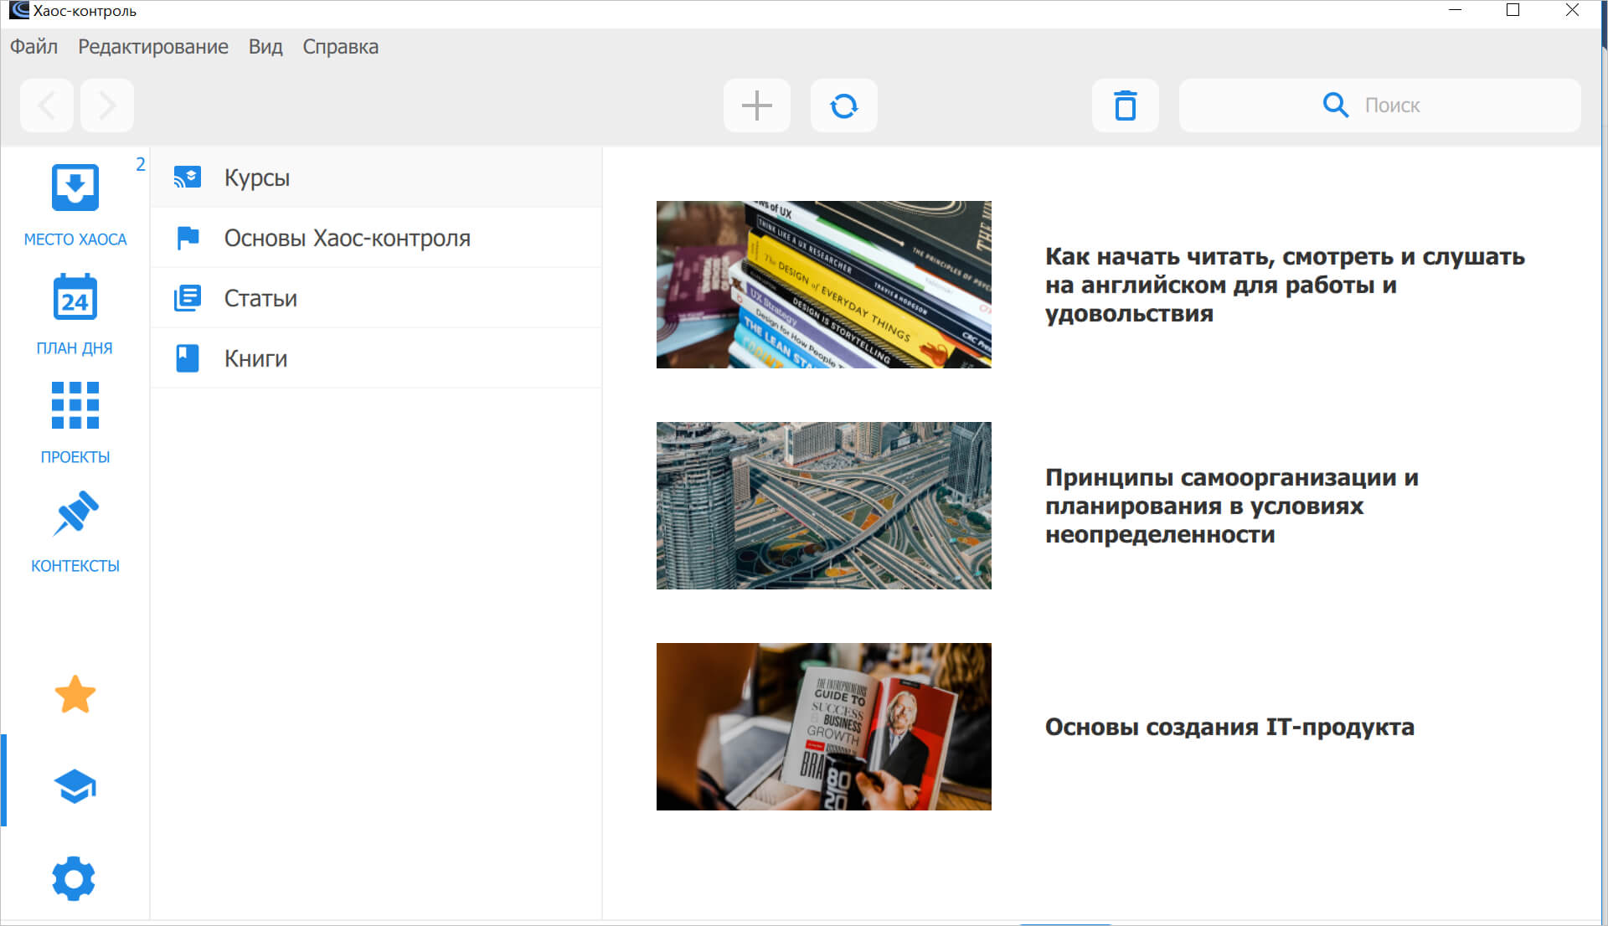Go back with the left arrow
1608x926 pixels.
point(47,105)
